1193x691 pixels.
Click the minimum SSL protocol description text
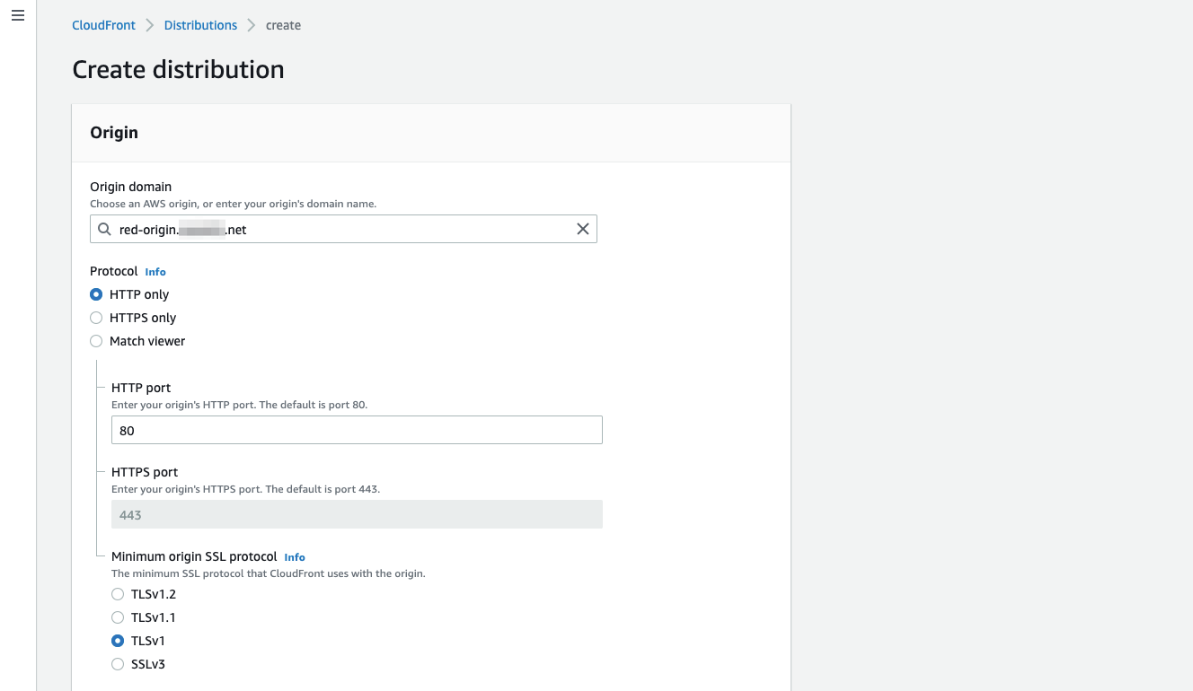click(x=268, y=573)
